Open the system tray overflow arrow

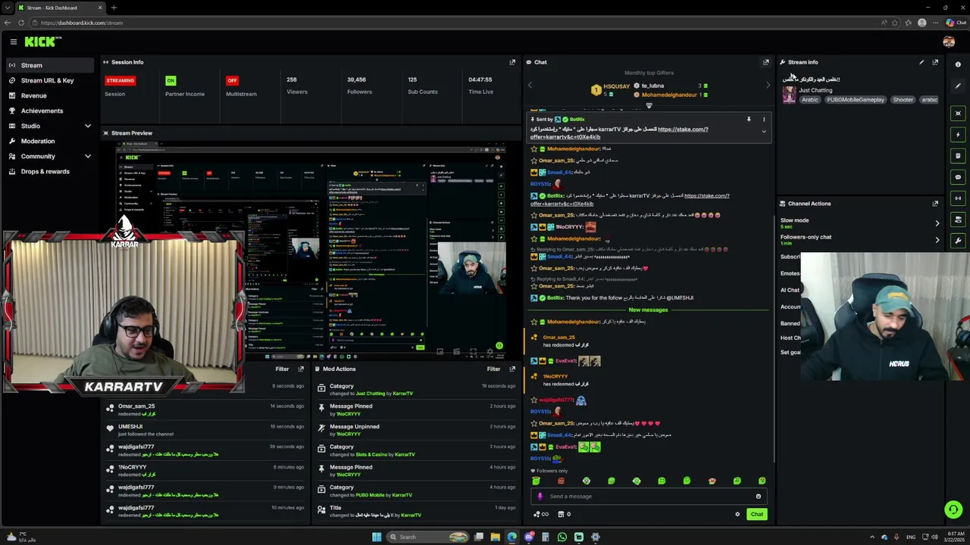[x=872, y=537]
